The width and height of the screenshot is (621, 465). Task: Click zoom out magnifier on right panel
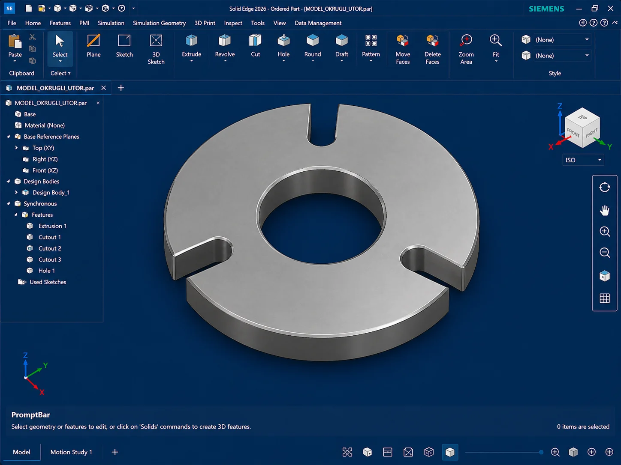pyautogui.click(x=605, y=253)
